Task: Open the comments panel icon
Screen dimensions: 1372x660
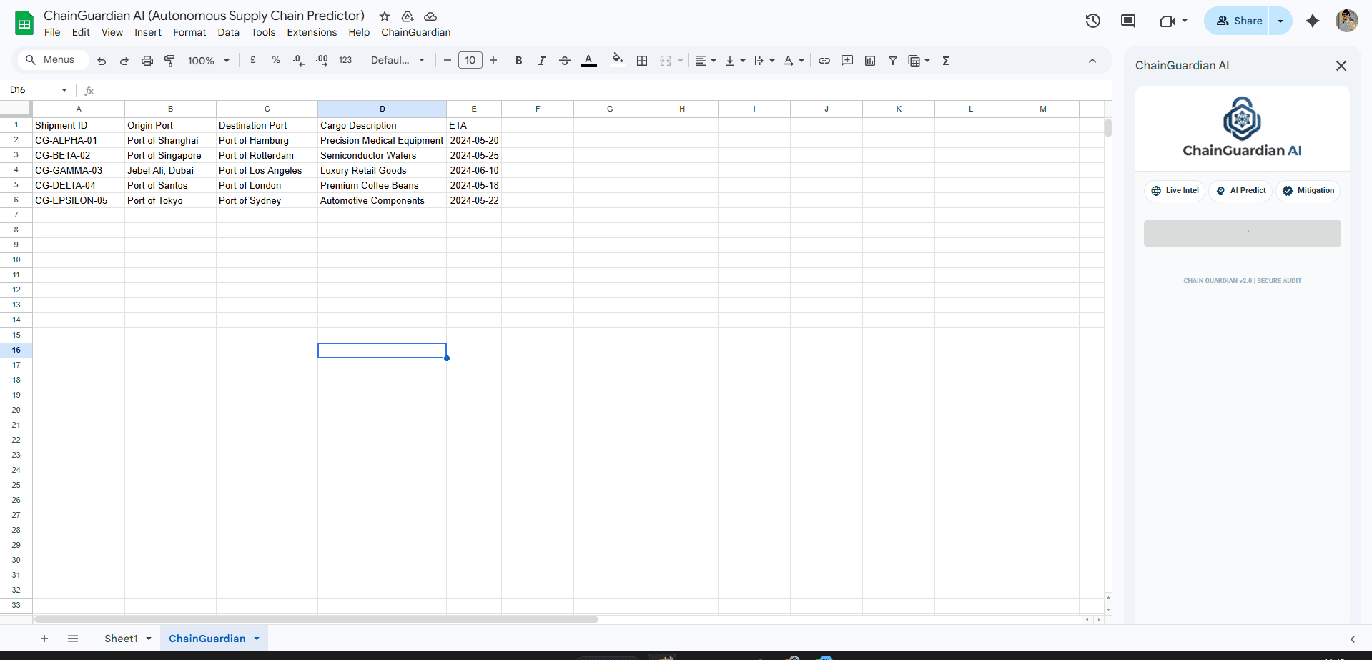Action: (1128, 21)
